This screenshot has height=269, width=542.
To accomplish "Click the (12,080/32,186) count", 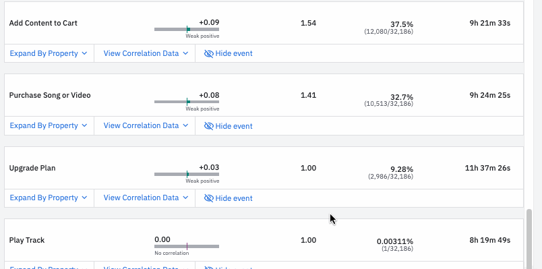I will 388,32.
